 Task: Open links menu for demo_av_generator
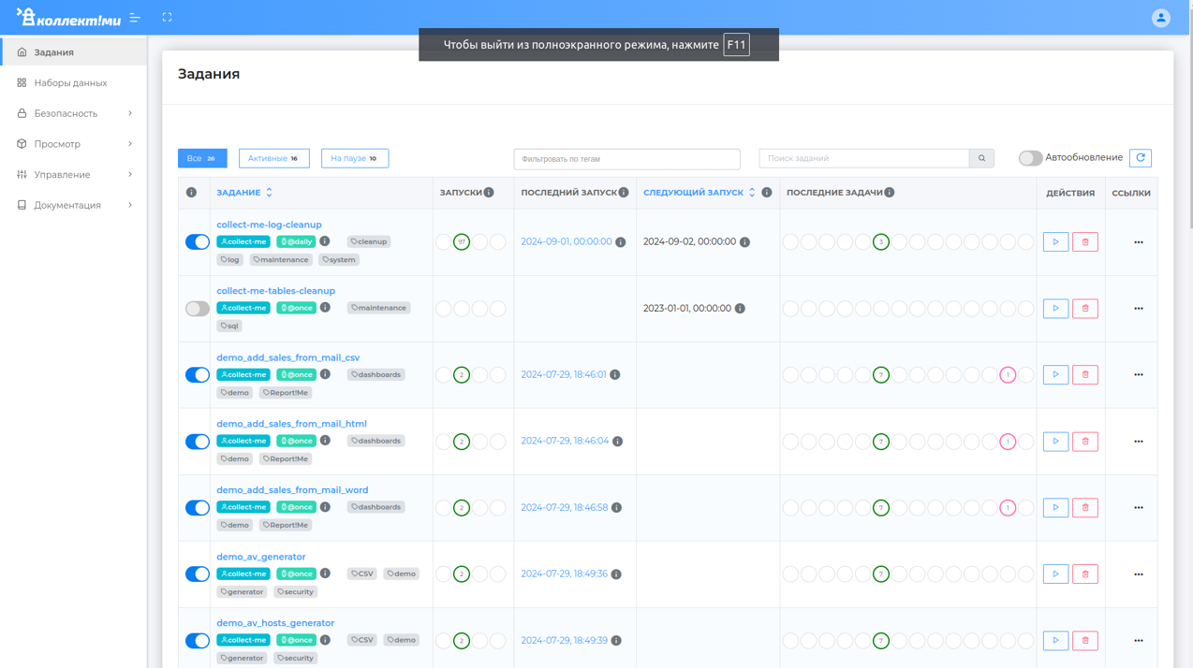tap(1139, 574)
